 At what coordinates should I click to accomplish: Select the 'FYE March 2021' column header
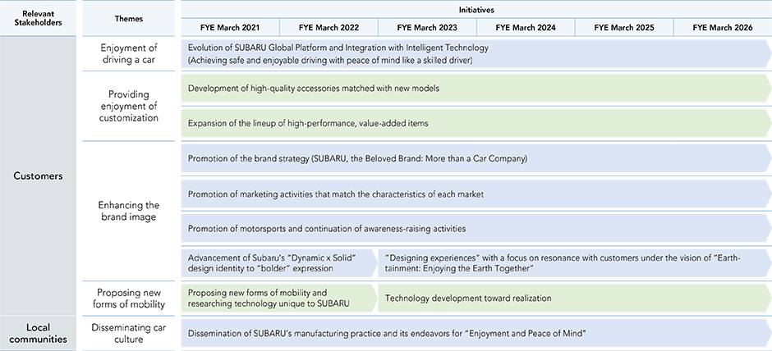pos(230,28)
